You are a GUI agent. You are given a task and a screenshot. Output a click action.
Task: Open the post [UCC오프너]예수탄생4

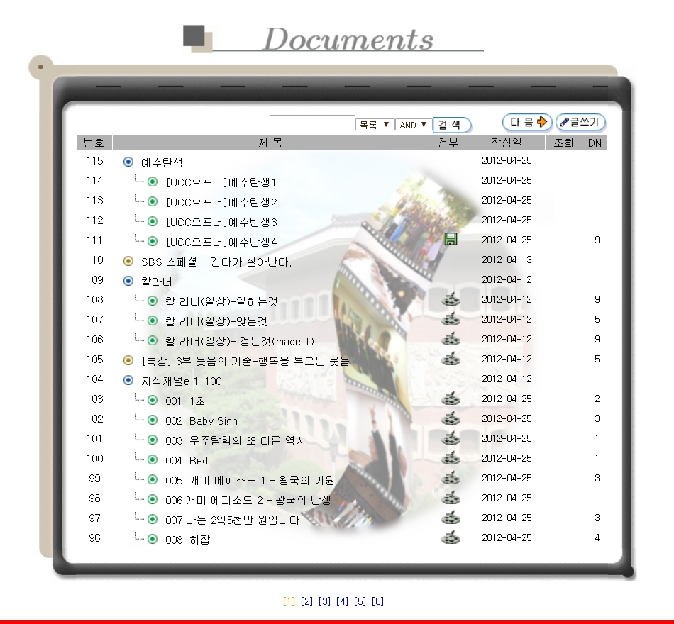pos(221,242)
